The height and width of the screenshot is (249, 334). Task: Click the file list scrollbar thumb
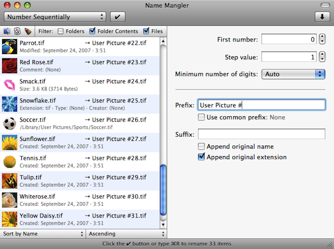163,189
